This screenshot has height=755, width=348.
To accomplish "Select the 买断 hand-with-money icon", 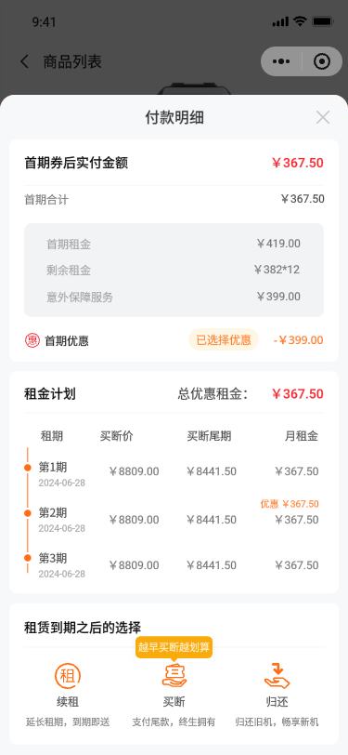I will coord(174,676).
